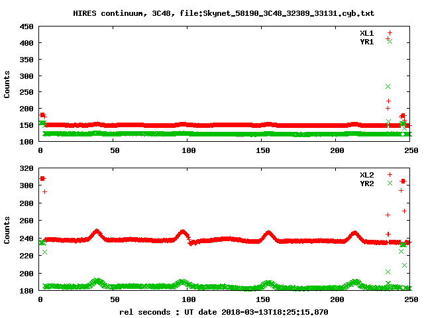This screenshot has height=318, width=424.
Task: Click the 320 tick label
Action: tap(26, 168)
